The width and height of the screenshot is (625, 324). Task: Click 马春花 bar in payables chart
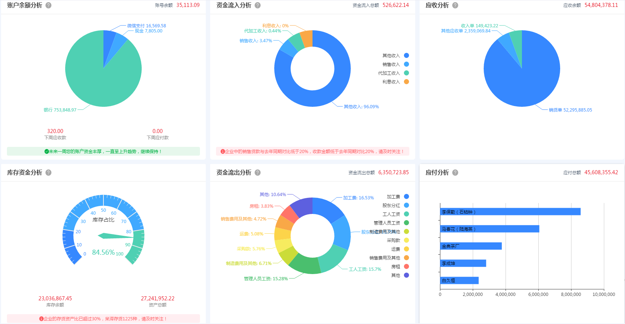click(x=490, y=229)
